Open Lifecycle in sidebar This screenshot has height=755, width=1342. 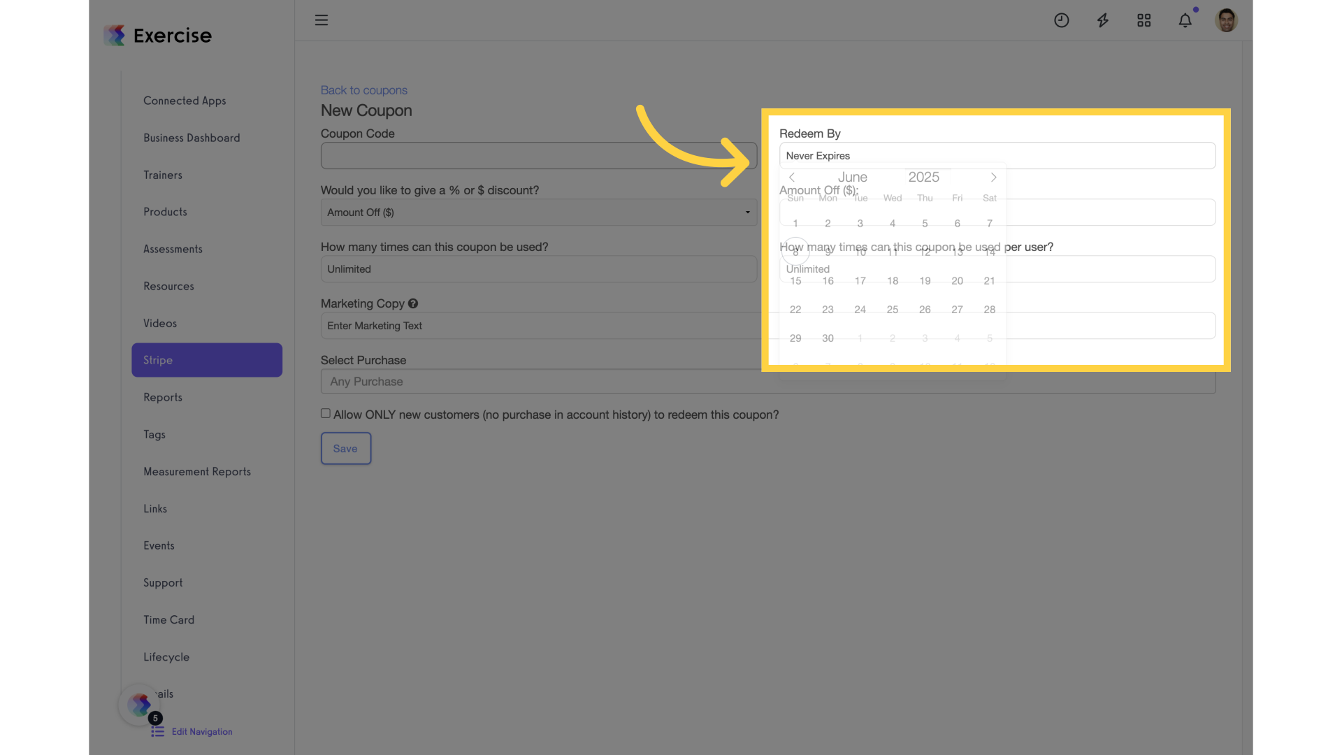(166, 656)
